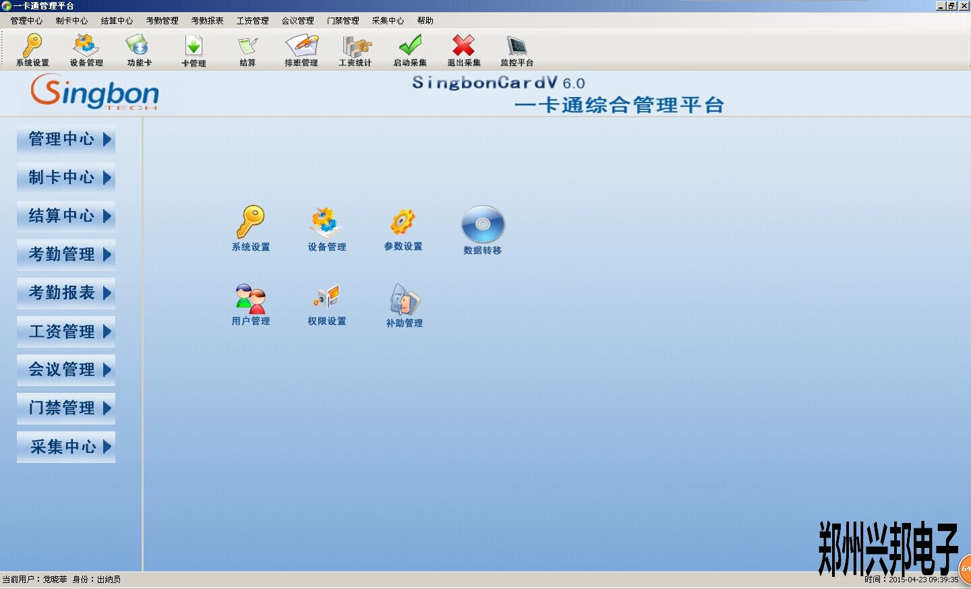Screen dimensions: 971x589
Task: Expand 工资管理 sidebar button
Action: coord(66,332)
